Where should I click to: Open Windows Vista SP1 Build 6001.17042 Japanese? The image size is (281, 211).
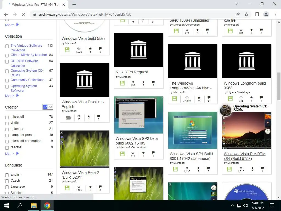pyautogui.click(x=191, y=156)
